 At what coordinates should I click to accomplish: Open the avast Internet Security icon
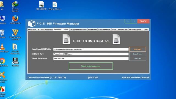tap(3, 77)
